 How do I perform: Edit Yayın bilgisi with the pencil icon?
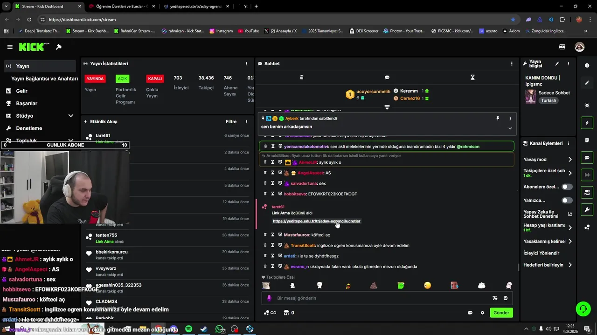[x=557, y=64]
